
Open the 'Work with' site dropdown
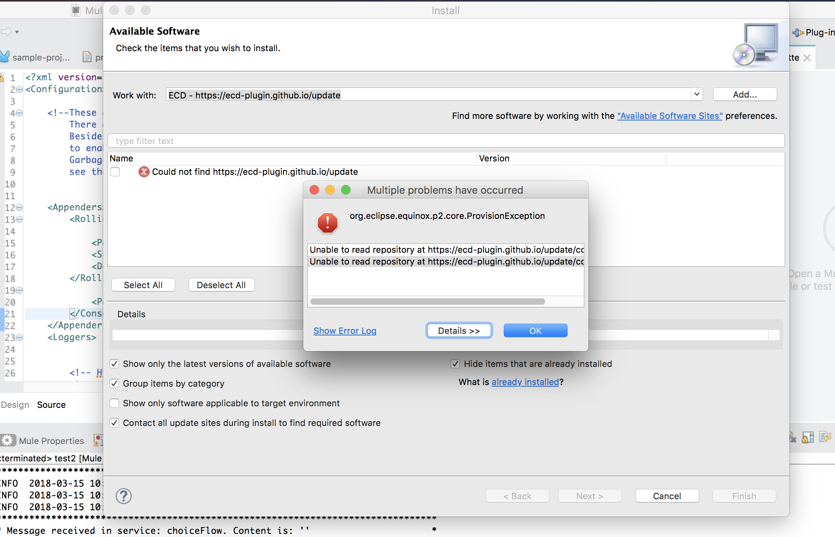[x=696, y=94]
